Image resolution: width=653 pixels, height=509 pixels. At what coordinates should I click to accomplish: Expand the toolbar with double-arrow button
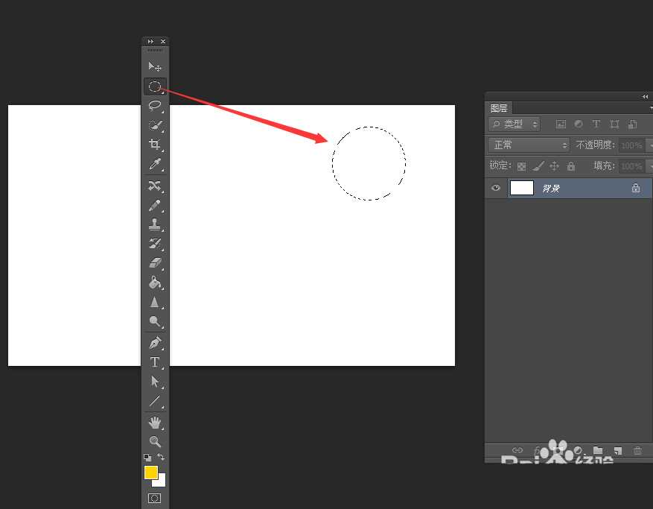[150, 41]
